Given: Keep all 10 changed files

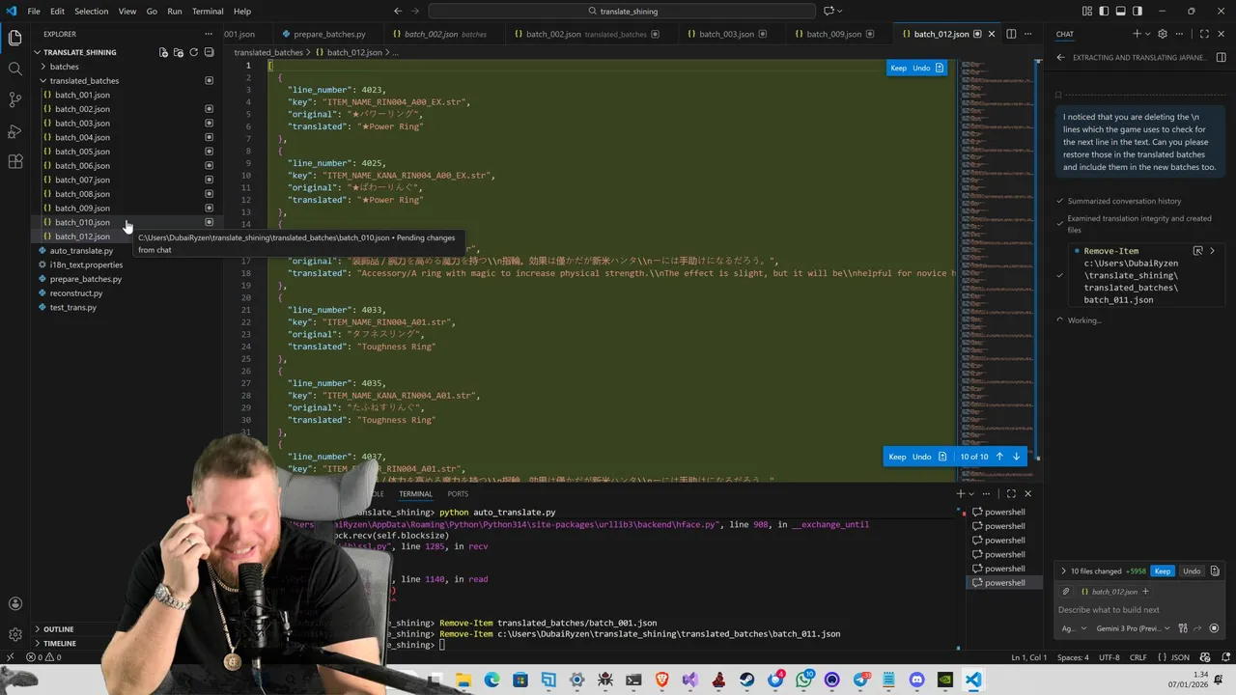Looking at the screenshot, I should [1163, 571].
